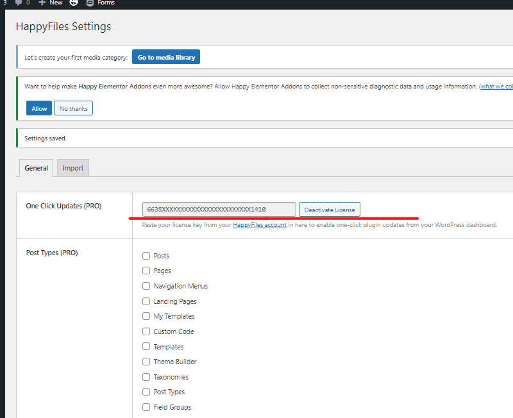Image resolution: width=513 pixels, height=418 pixels.
Task: Open comments via the speech bubble icon
Action: 19,3
